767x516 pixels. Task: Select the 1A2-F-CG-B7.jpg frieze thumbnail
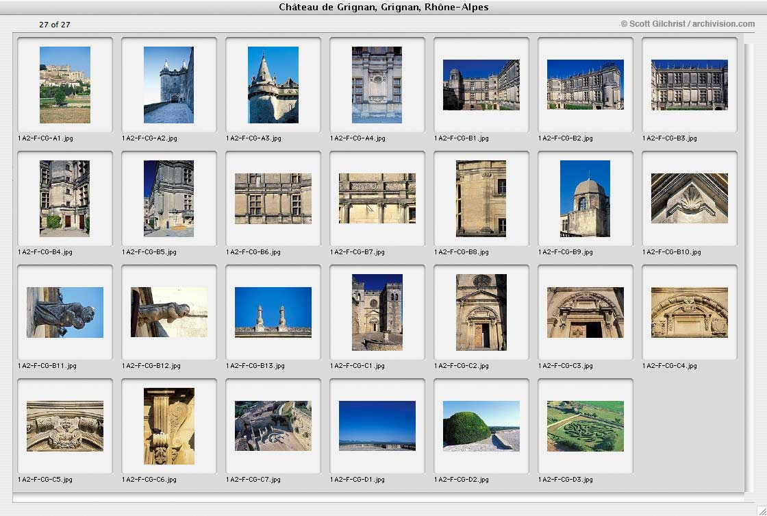[377, 198]
